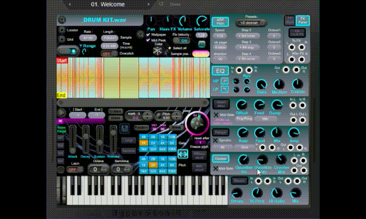Toggle the Locator button
The width and height of the screenshot is (366, 219).
(x=62, y=30)
